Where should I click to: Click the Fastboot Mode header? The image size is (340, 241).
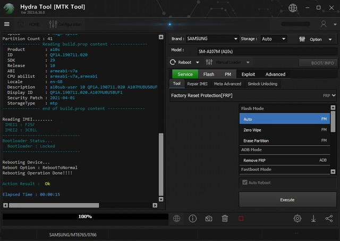click(285, 169)
